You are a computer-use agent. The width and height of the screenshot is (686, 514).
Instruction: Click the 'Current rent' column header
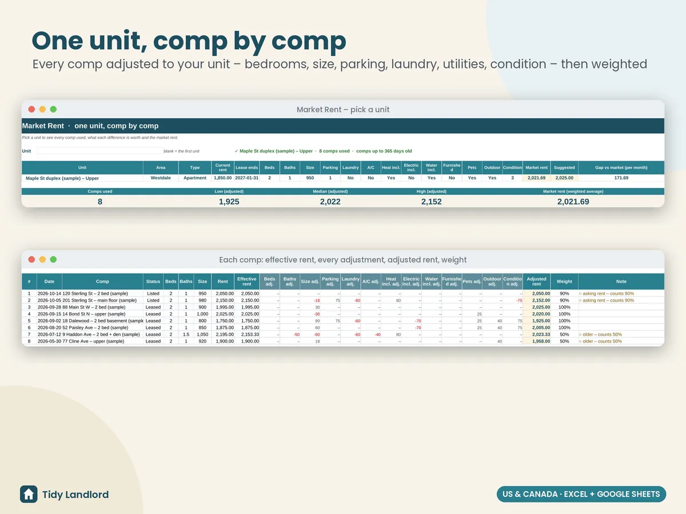point(222,167)
